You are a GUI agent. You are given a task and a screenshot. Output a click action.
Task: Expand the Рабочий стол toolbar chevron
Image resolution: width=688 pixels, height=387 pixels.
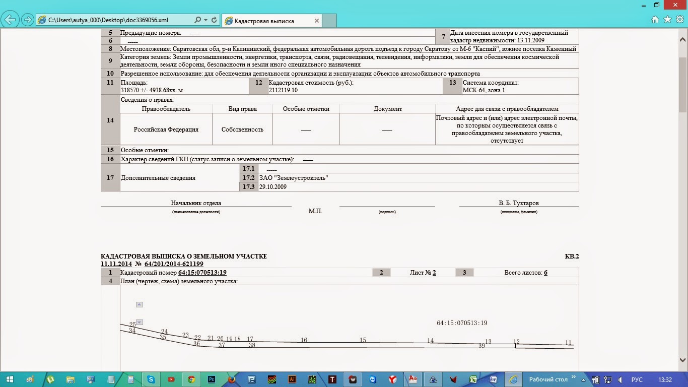(574, 377)
